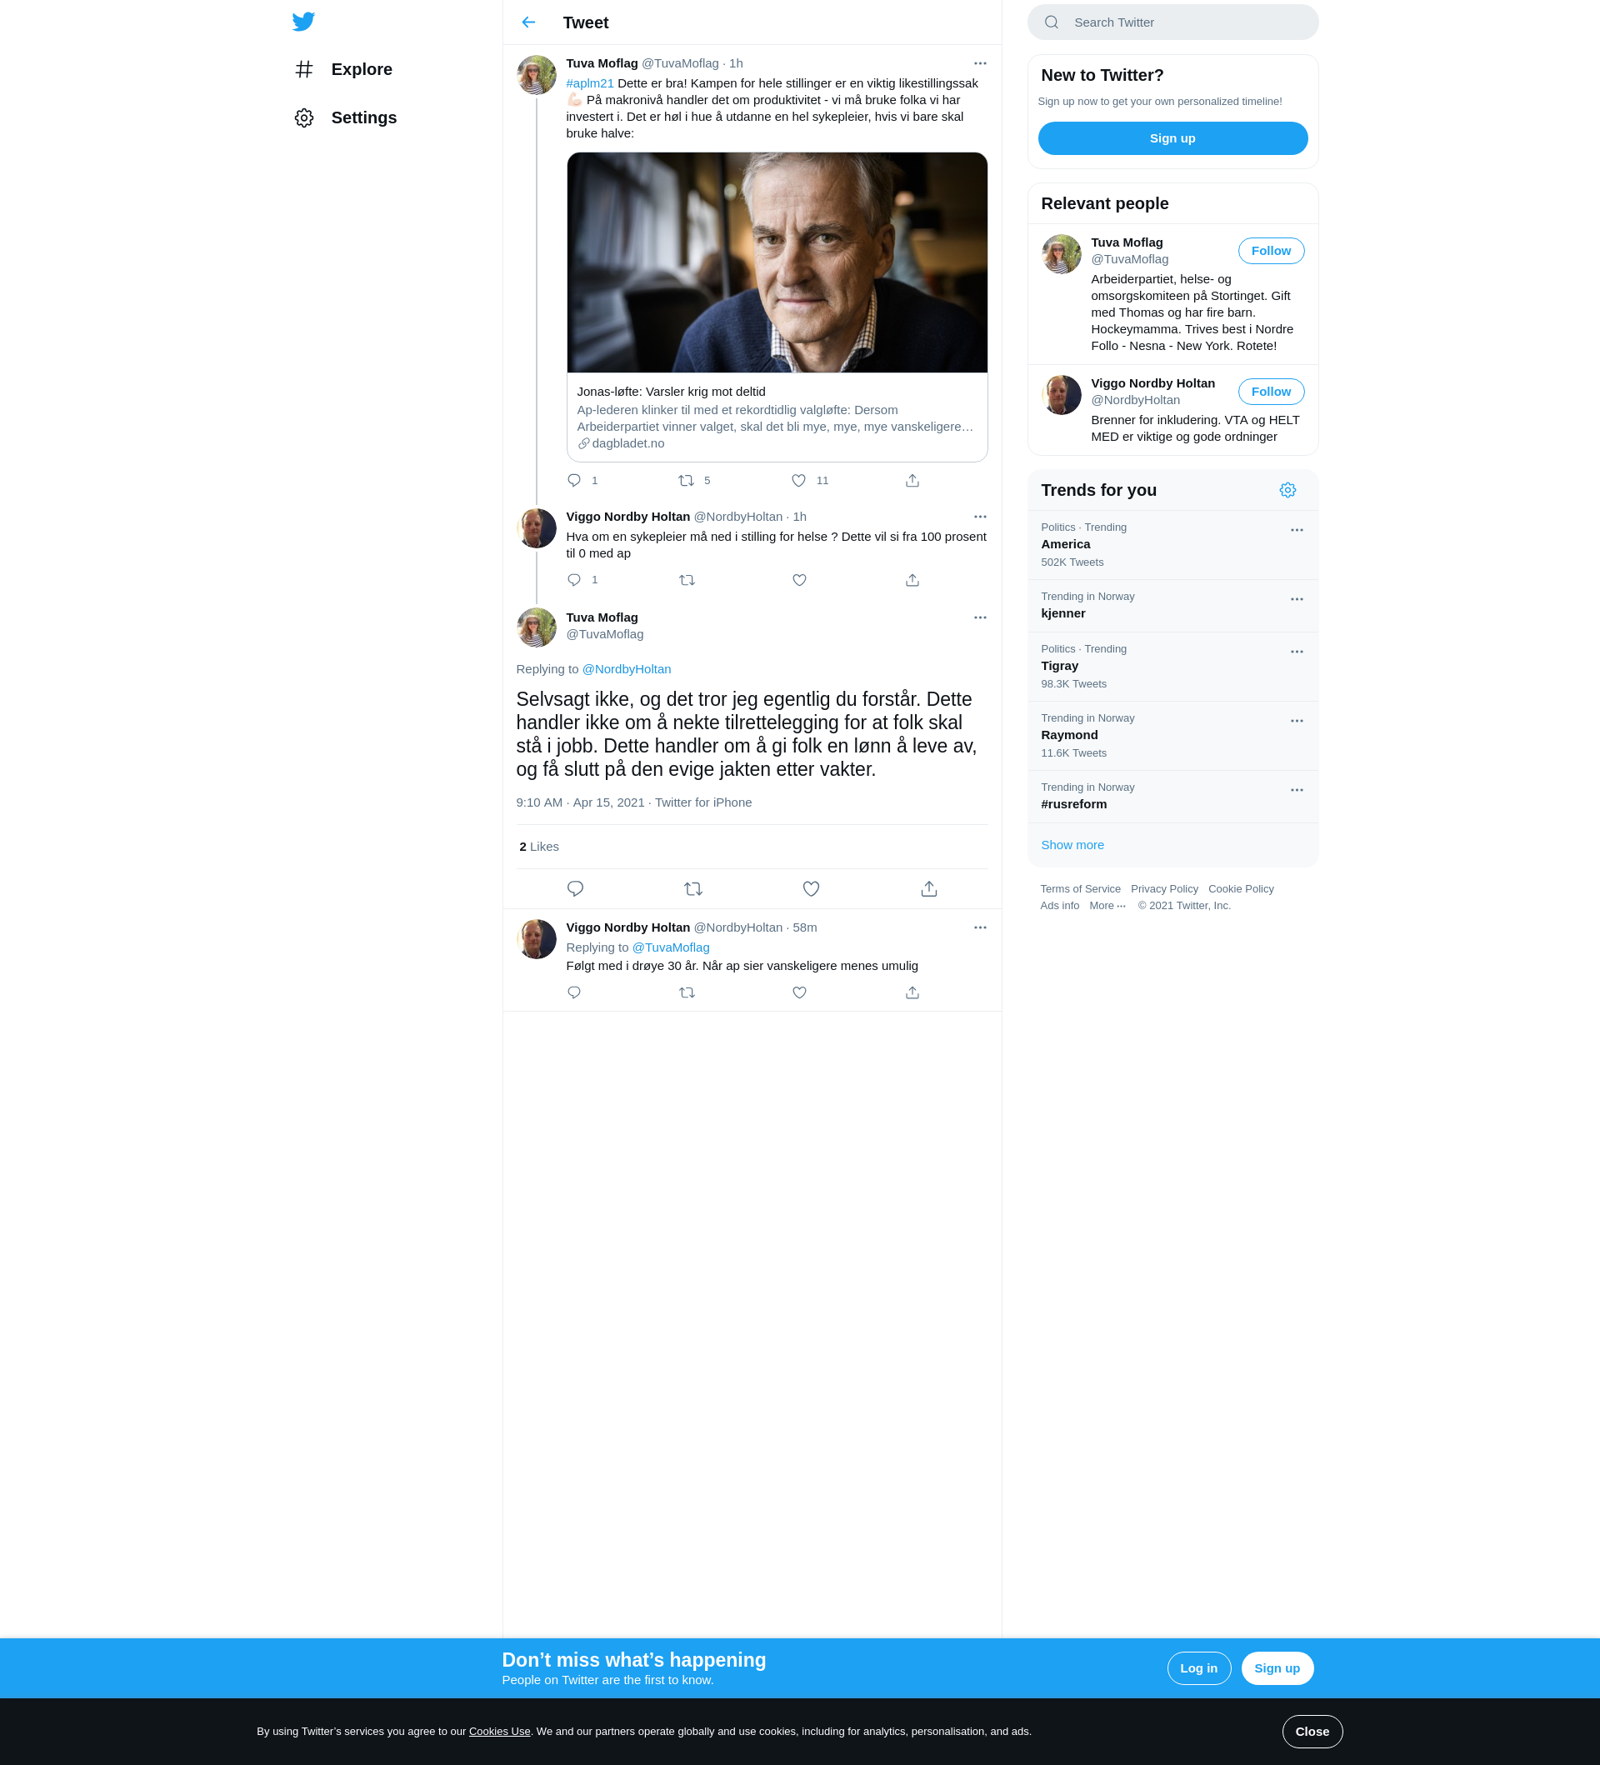This screenshot has width=1600, height=1765.
Task: Open the Ads info link
Action: 1059,905
